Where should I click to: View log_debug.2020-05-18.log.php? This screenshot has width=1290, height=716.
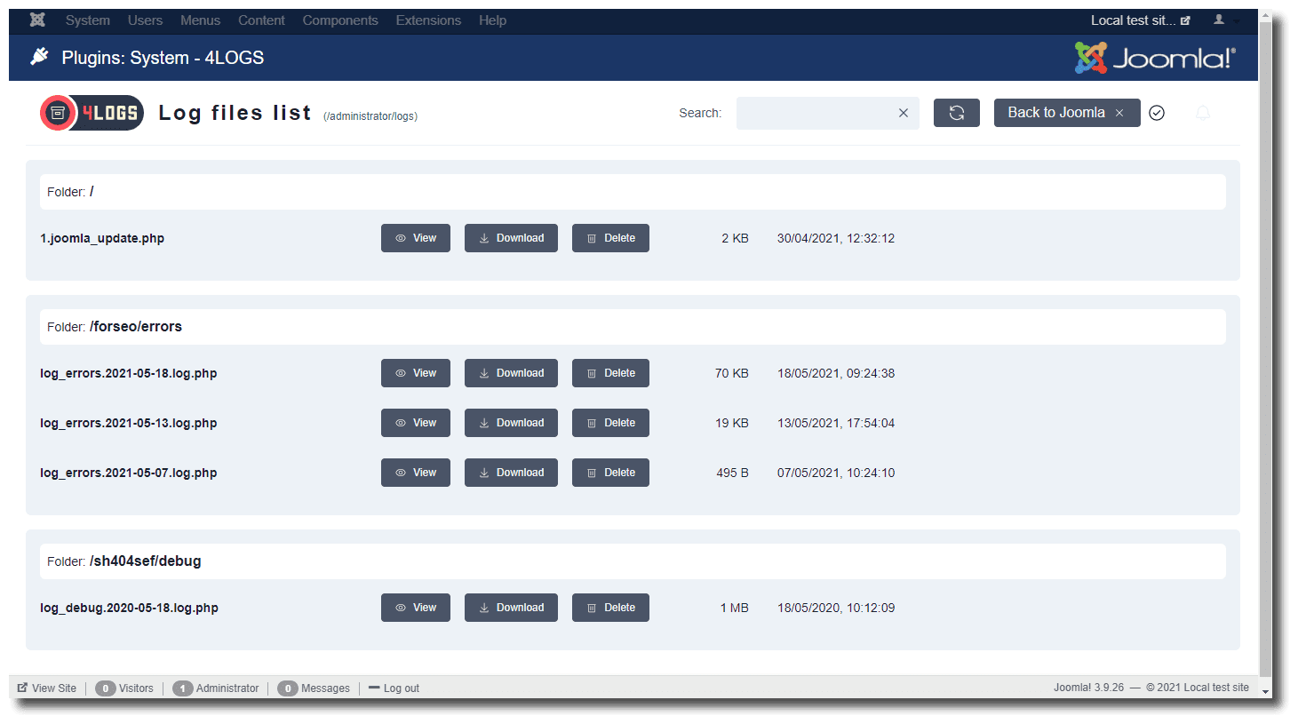416,608
